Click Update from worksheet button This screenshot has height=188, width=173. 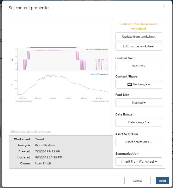tap(139, 37)
